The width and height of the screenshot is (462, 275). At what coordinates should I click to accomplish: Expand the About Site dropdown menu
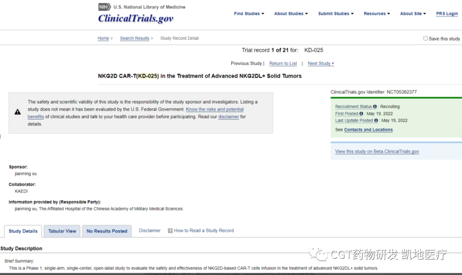point(413,14)
